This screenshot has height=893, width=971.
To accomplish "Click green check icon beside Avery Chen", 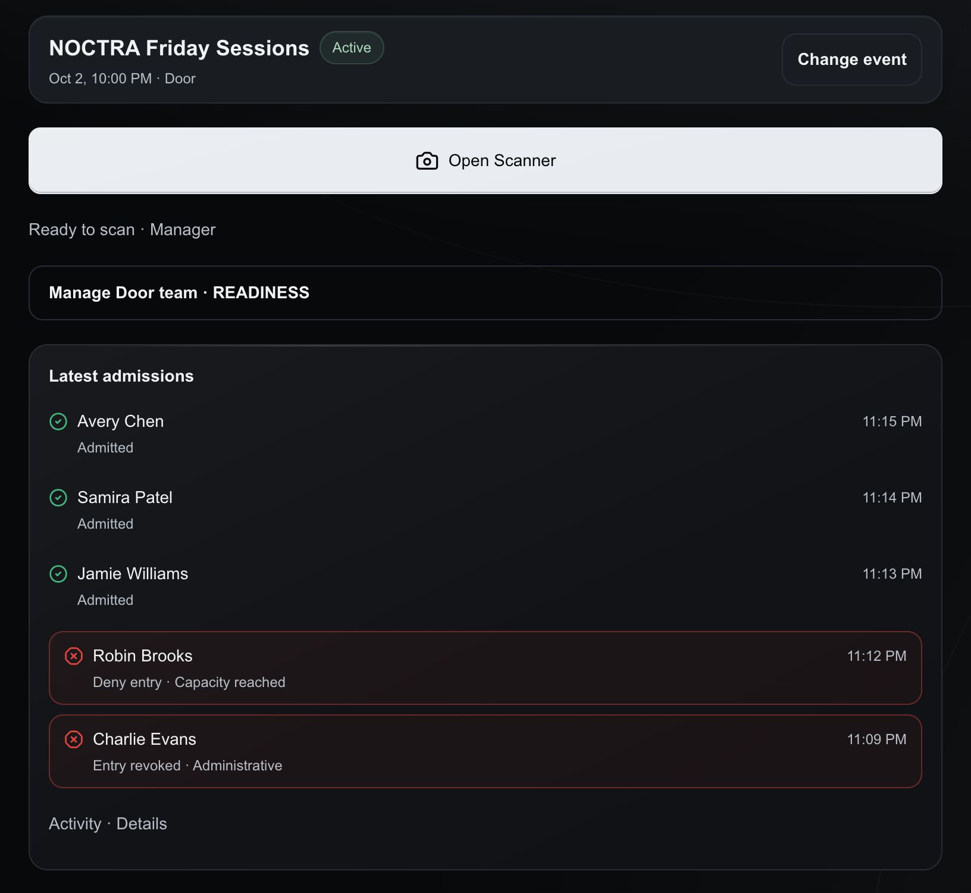I will [58, 421].
